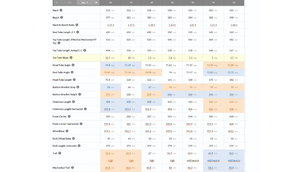Click the 608 mm front-center cell
This screenshot has height=172, width=306.
234,116
